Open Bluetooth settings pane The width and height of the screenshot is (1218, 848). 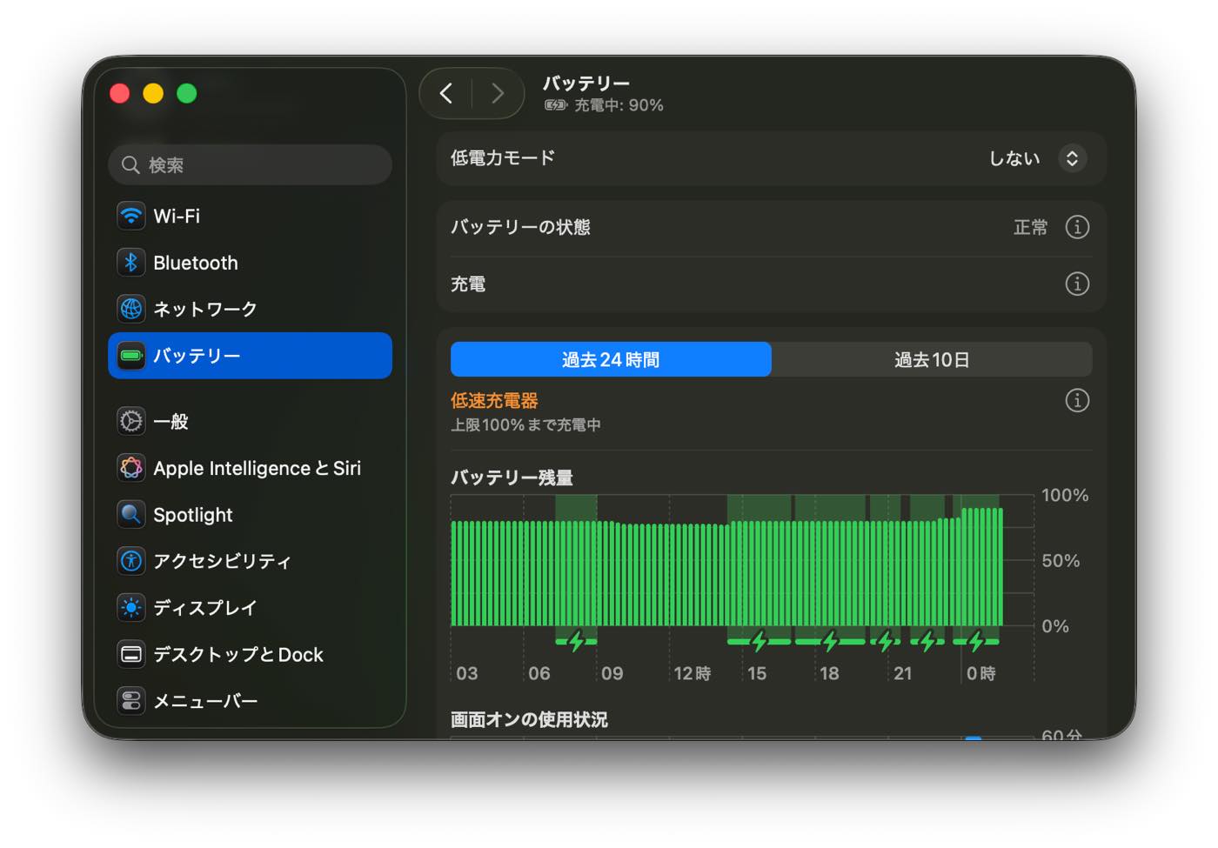click(x=195, y=263)
